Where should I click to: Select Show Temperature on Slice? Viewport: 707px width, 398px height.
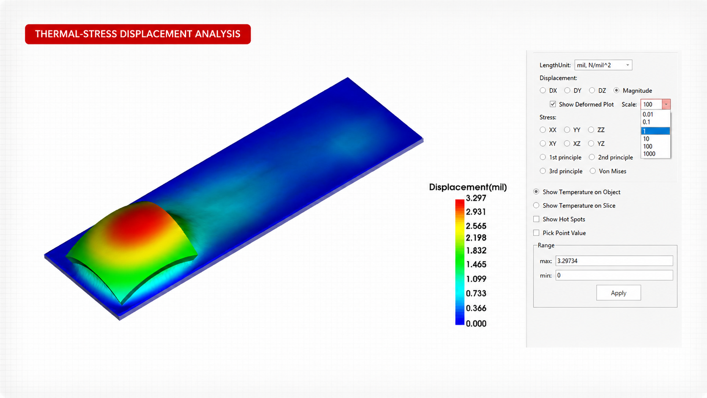[x=536, y=206]
